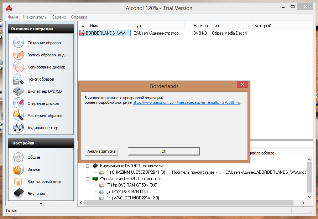Click the Быстрый... column header

point(265,26)
